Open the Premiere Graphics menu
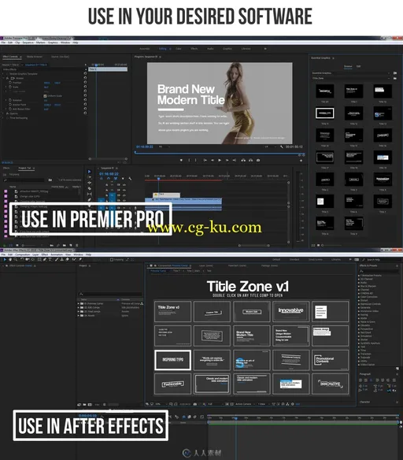Screen dimensions: 403x460 coord(53,43)
